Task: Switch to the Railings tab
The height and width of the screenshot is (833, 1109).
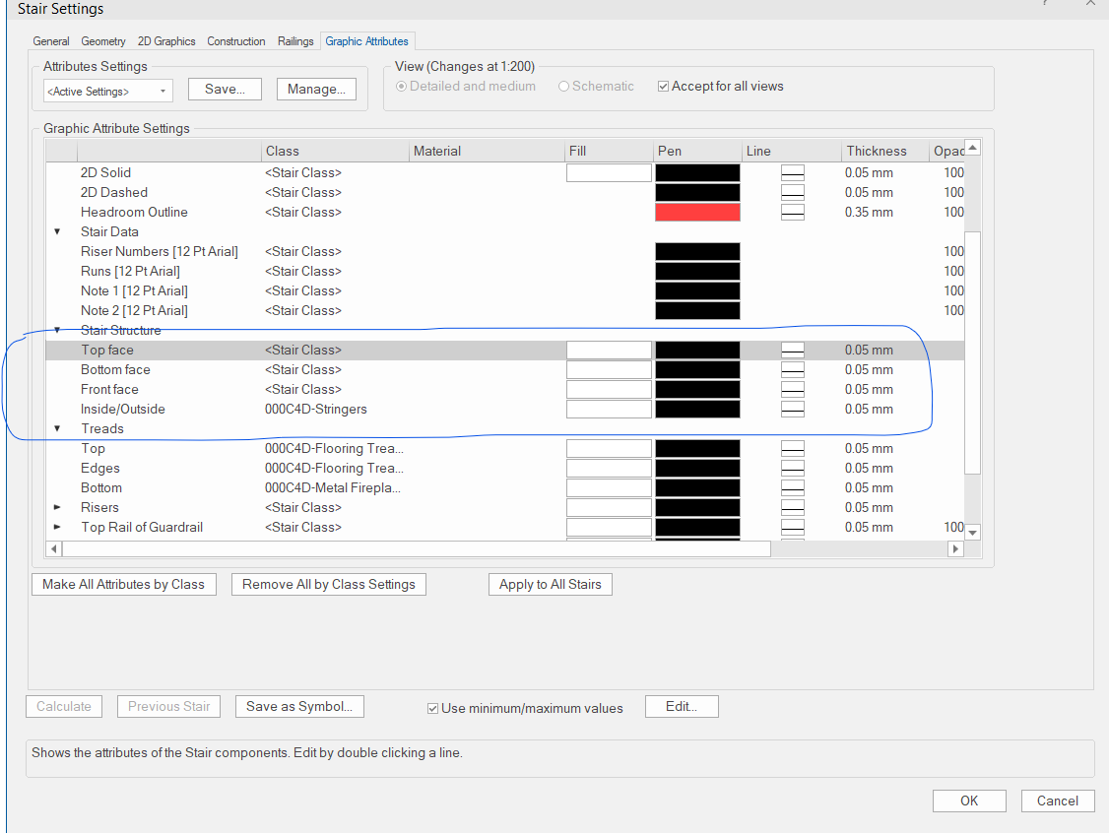Action: pos(295,41)
